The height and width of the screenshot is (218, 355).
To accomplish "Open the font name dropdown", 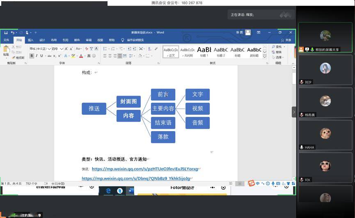I will pyautogui.click(x=49, y=49).
